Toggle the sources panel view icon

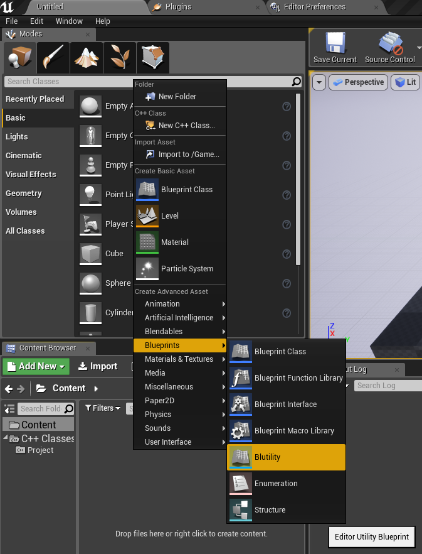pos(9,409)
